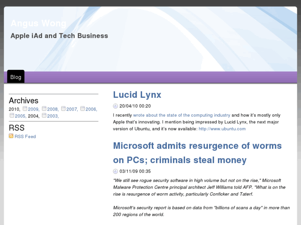The height and width of the screenshot is (225, 301).
Task: Select the 2010 archive text
Action: [14, 109]
